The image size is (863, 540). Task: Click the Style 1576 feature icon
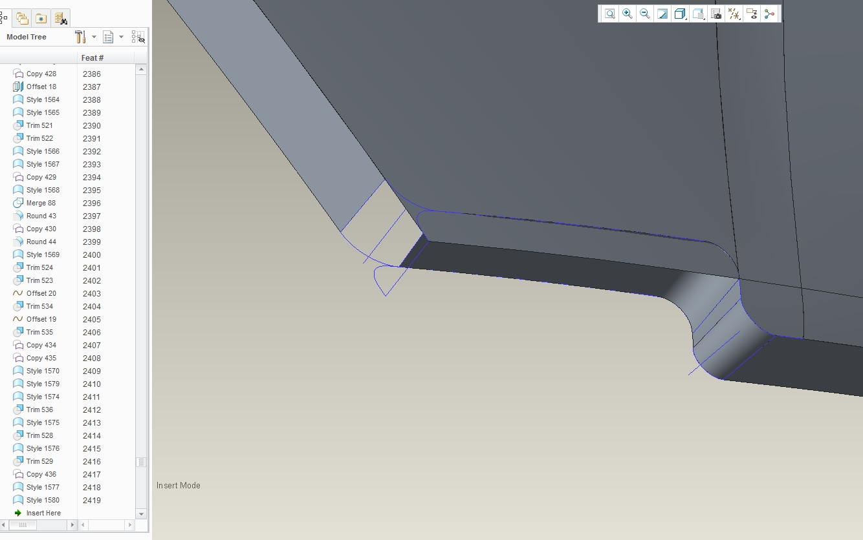pyautogui.click(x=18, y=448)
